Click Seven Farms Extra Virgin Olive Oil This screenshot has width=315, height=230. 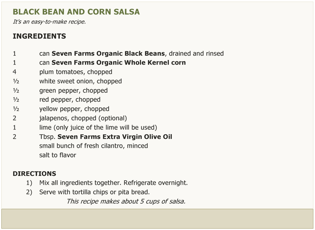pos(115,137)
